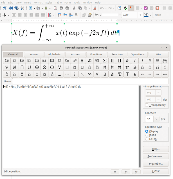This screenshot has height=179, width=173.
Task: Enable the Transparency checkbox
Action: [147, 105]
